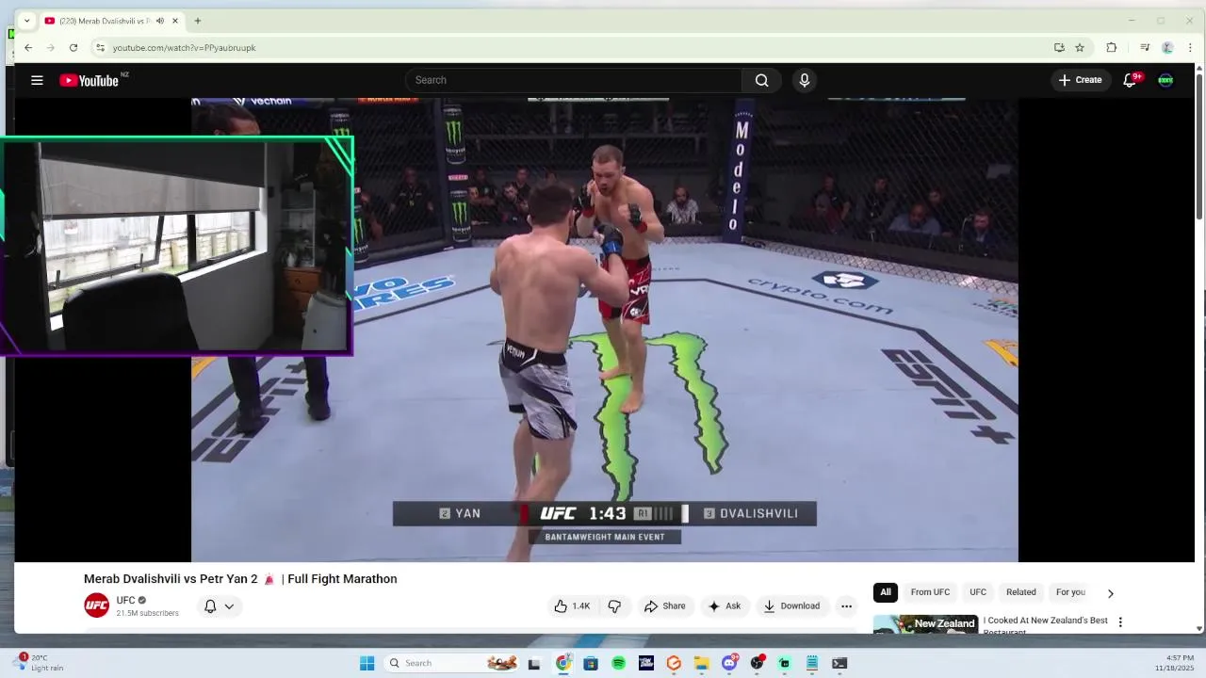Like the video with thumbs up

pos(572,606)
